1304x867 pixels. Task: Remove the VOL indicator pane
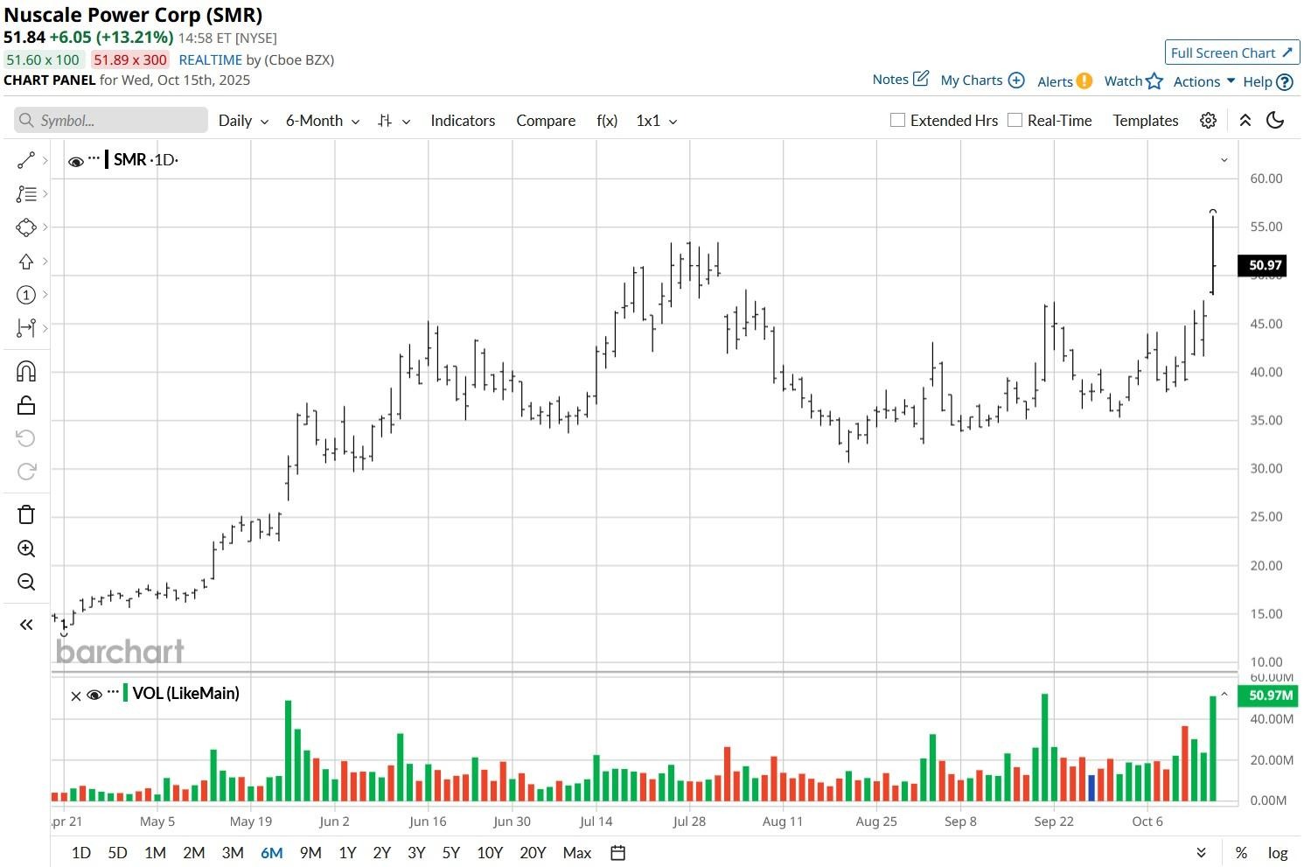point(76,696)
